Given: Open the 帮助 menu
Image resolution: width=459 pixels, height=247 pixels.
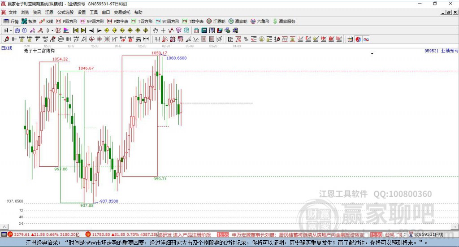Looking at the screenshot, I should point(138,12).
